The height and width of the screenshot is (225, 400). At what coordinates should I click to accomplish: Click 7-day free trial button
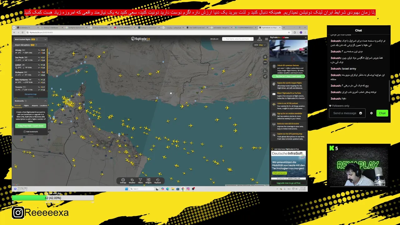(31, 126)
